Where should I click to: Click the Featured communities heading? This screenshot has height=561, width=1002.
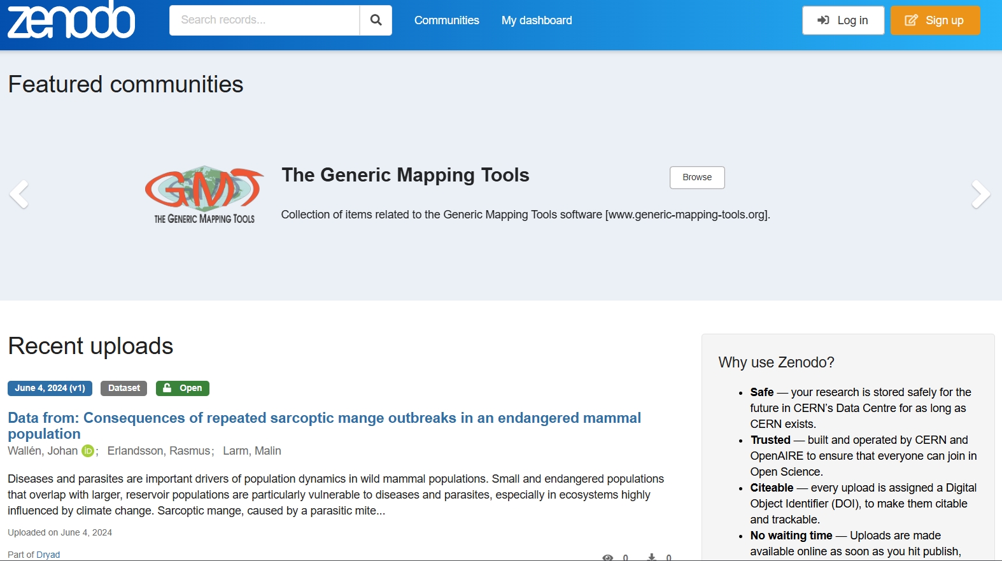125,84
